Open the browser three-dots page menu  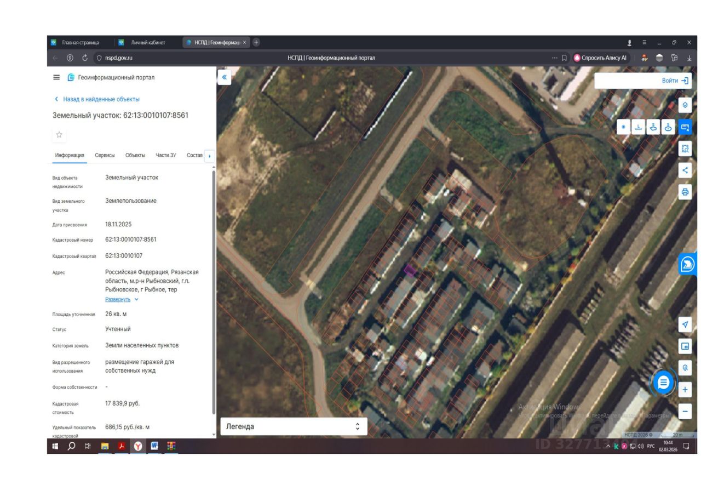tap(554, 58)
